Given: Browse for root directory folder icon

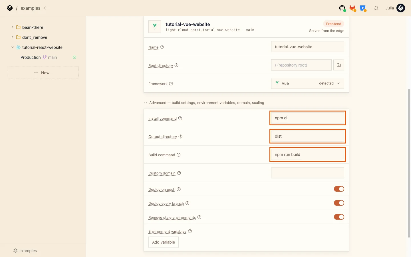Looking at the screenshot, I should pos(339,65).
